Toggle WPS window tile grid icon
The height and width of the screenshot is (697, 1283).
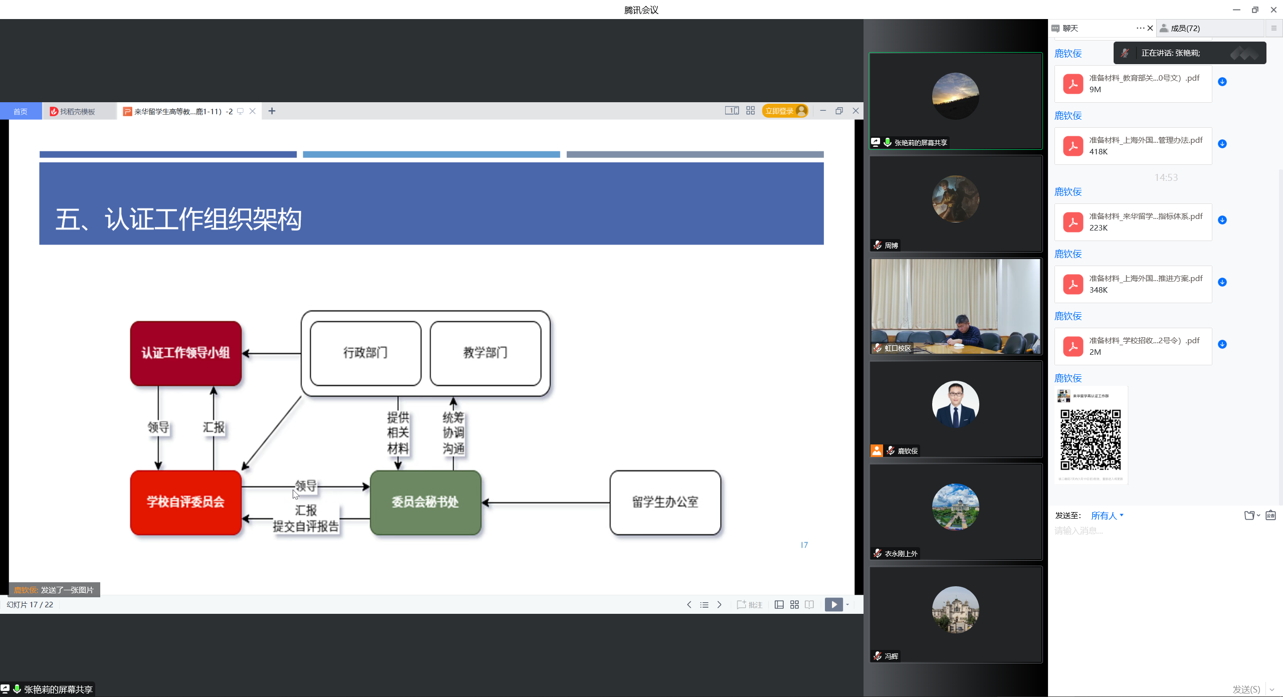click(750, 111)
